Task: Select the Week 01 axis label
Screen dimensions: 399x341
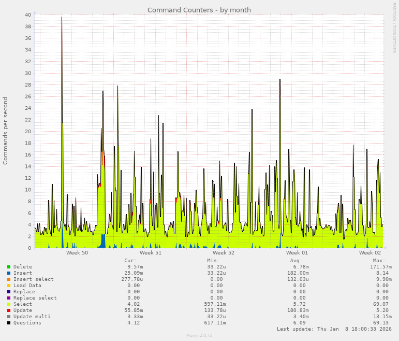Action: pyautogui.click(x=297, y=253)
